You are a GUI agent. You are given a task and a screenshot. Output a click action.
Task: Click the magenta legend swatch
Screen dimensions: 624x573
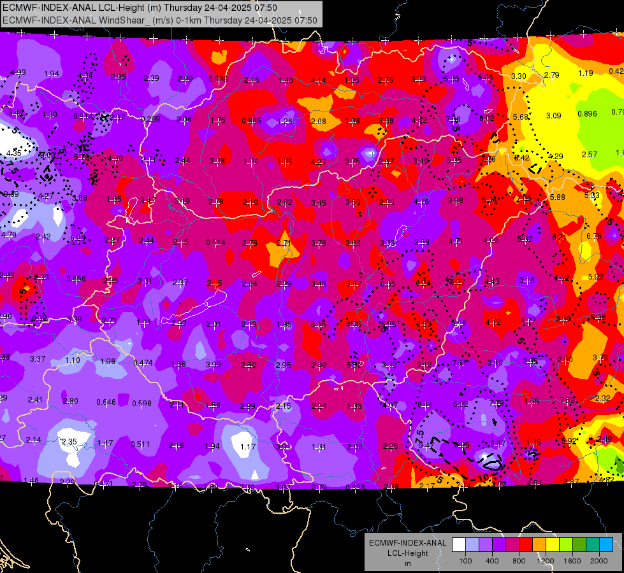[512, 545]
